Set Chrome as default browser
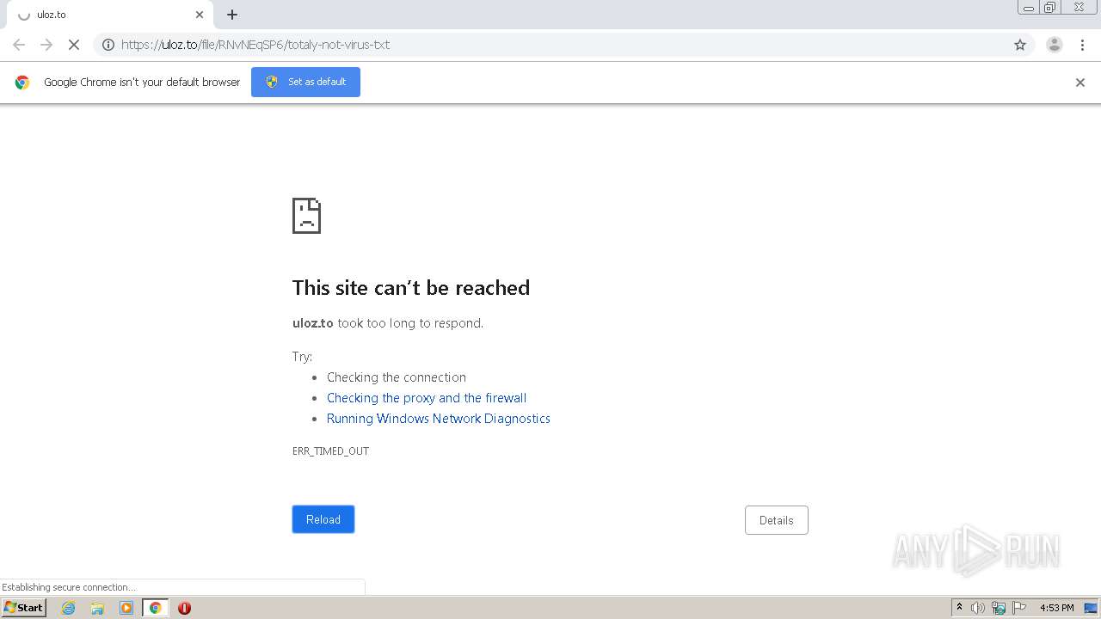The width and height of the screenshot is (1101, 619). (x=305, y=82)
